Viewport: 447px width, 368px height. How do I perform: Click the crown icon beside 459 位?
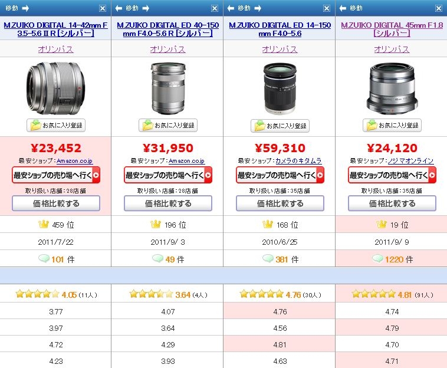click(x=44, y=224)
